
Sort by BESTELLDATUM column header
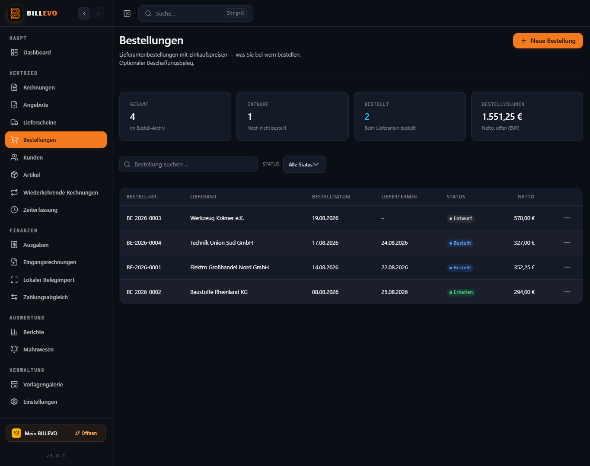[331, 197]
